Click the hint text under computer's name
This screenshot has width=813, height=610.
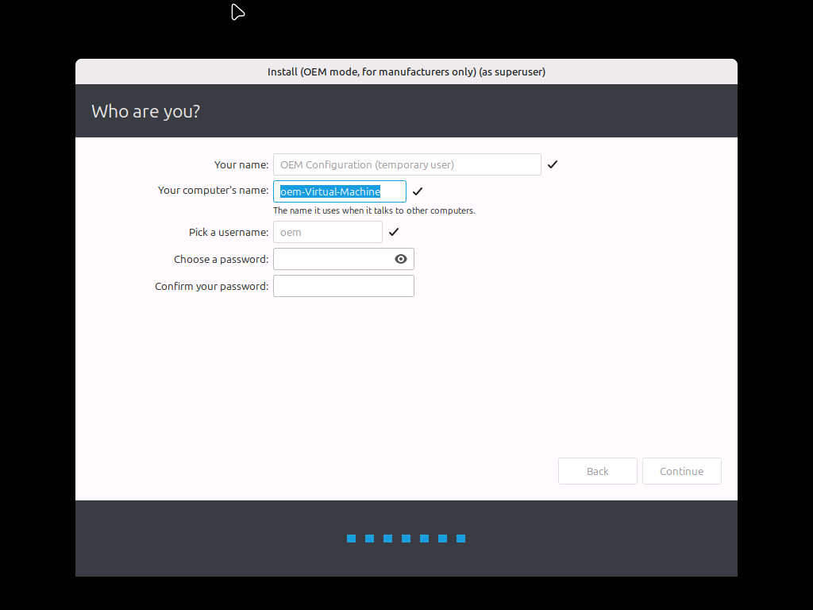374,211
